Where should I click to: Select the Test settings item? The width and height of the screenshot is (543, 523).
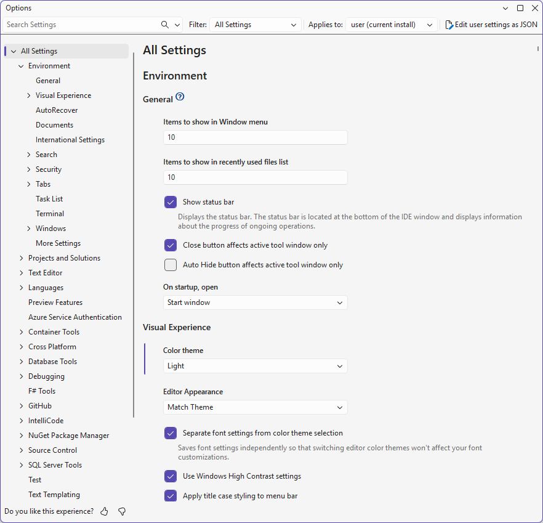[x=34, y=480]
